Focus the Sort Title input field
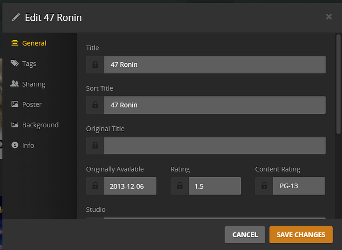The height and width of the screenshot is (250, 342). [x=215, y=105]
